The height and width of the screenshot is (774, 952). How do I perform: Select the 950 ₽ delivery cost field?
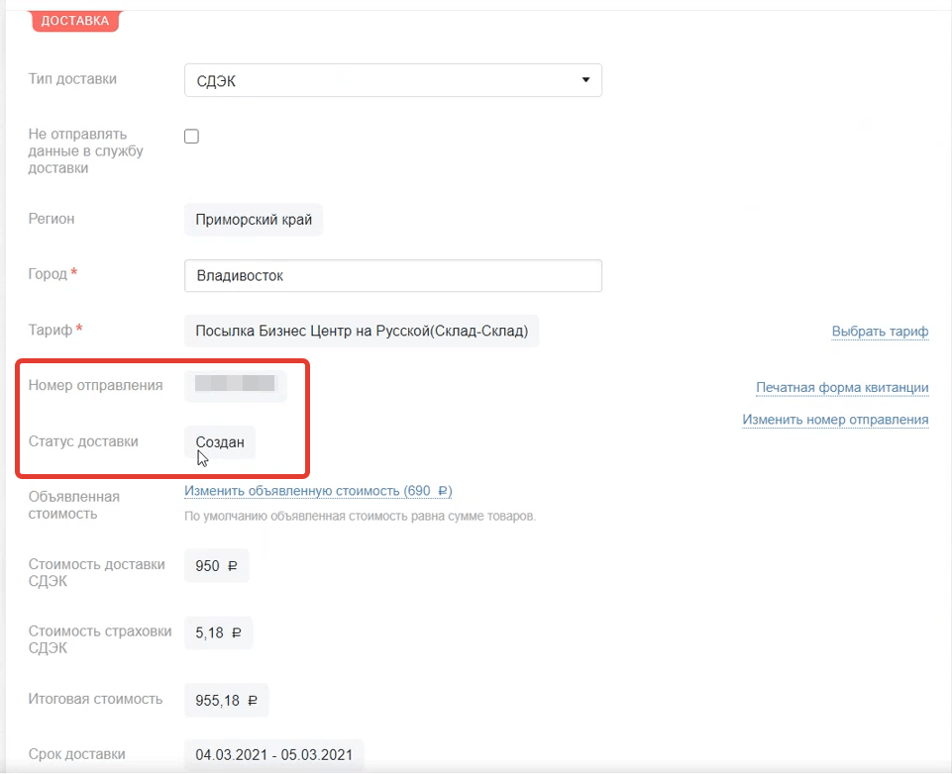tap(217, 567)
